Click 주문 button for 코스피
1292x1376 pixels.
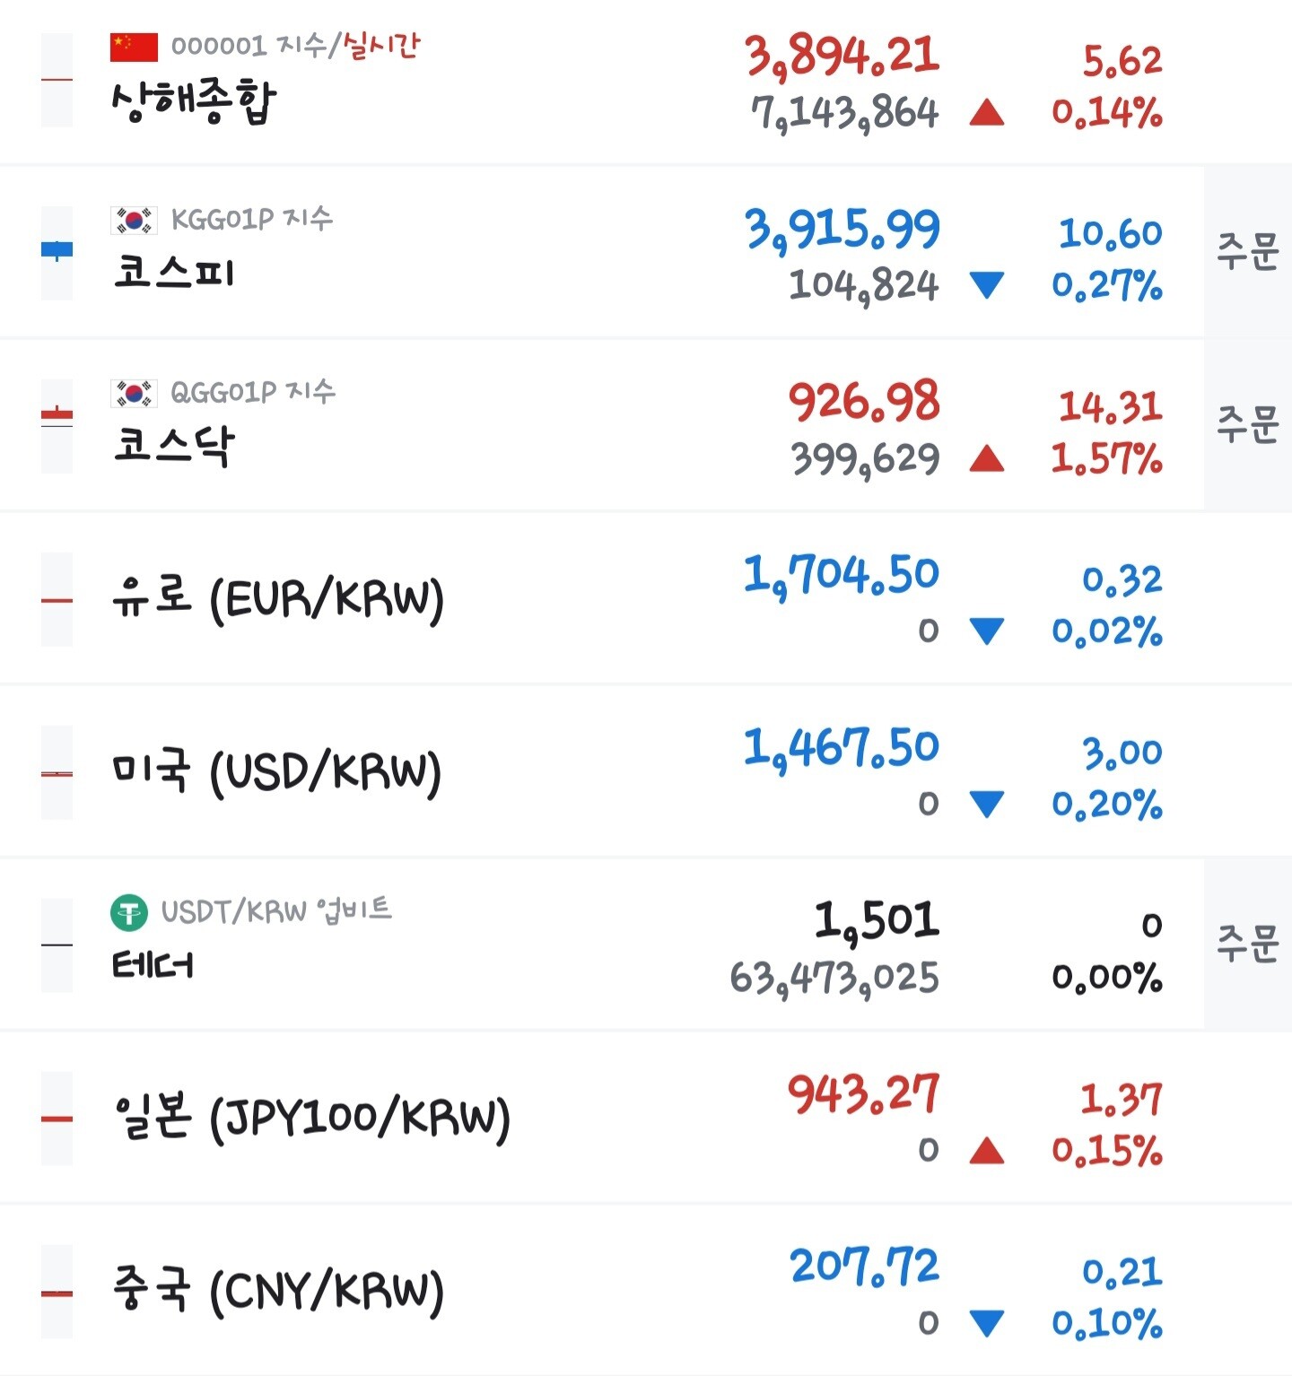click(x=1248, y=251)
